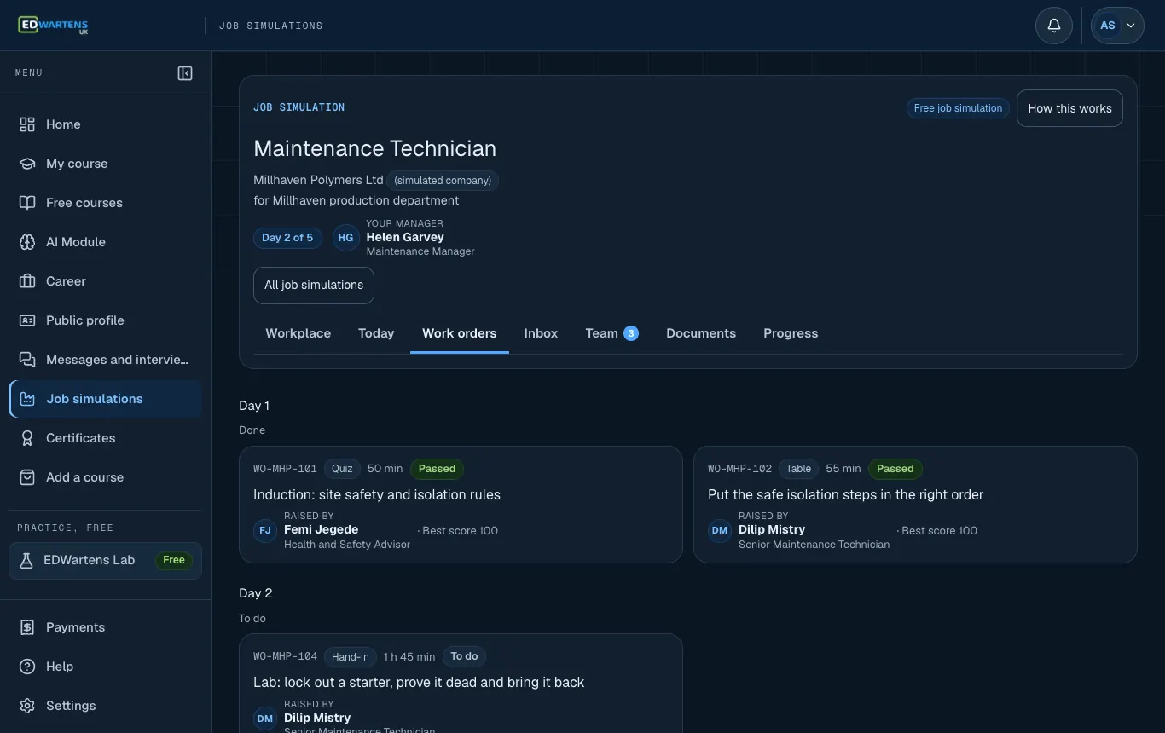This screenshot has width=1165, height=733.
Task: Click the Payments dollar icon
Action: (x=27, y=627)
